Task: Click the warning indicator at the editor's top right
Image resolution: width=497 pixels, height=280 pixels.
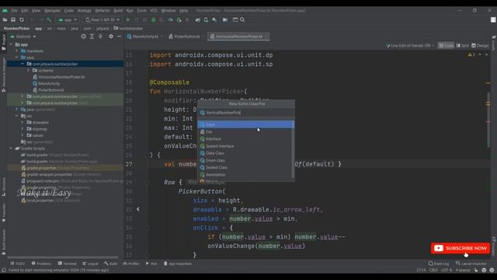Action: point(471,54)
